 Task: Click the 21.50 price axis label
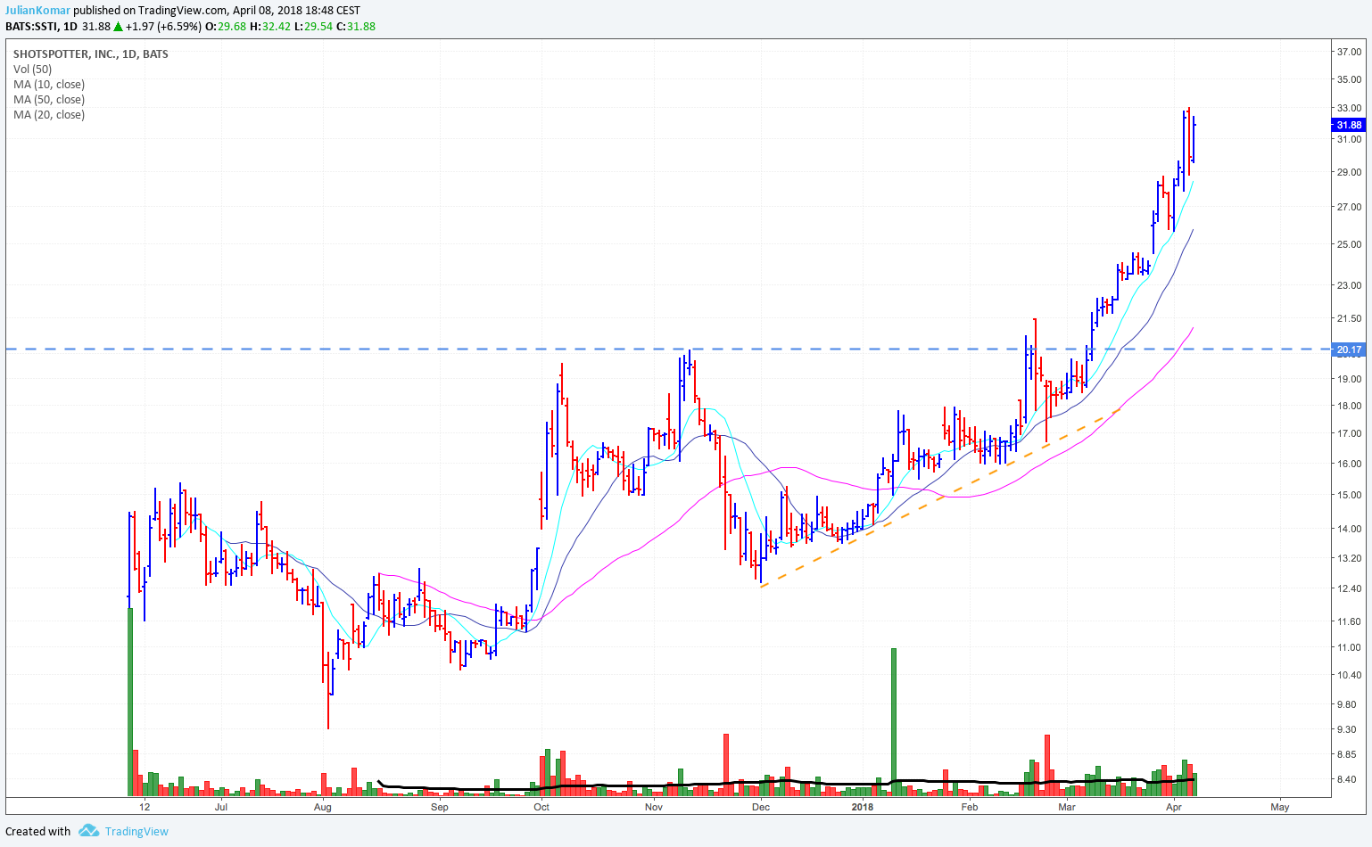click(1349, 318)
